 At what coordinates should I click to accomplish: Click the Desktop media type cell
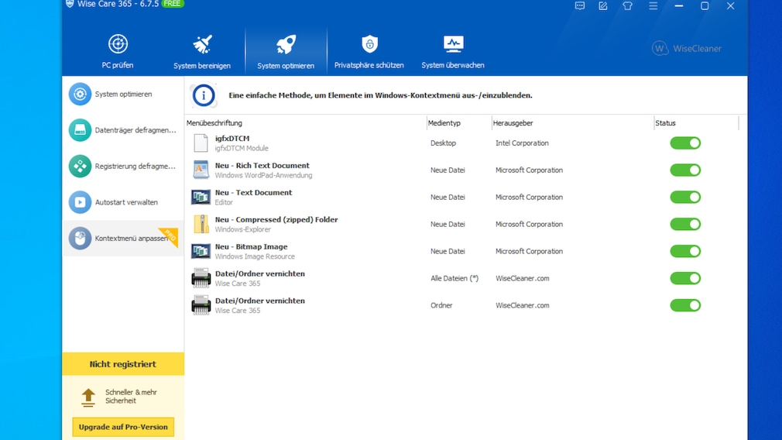444,143
